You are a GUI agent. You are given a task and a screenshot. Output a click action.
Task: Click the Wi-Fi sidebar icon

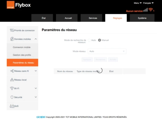12,88
